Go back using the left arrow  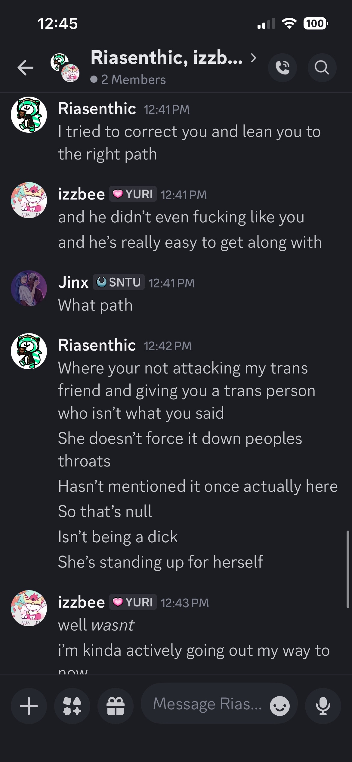(26, 67)
